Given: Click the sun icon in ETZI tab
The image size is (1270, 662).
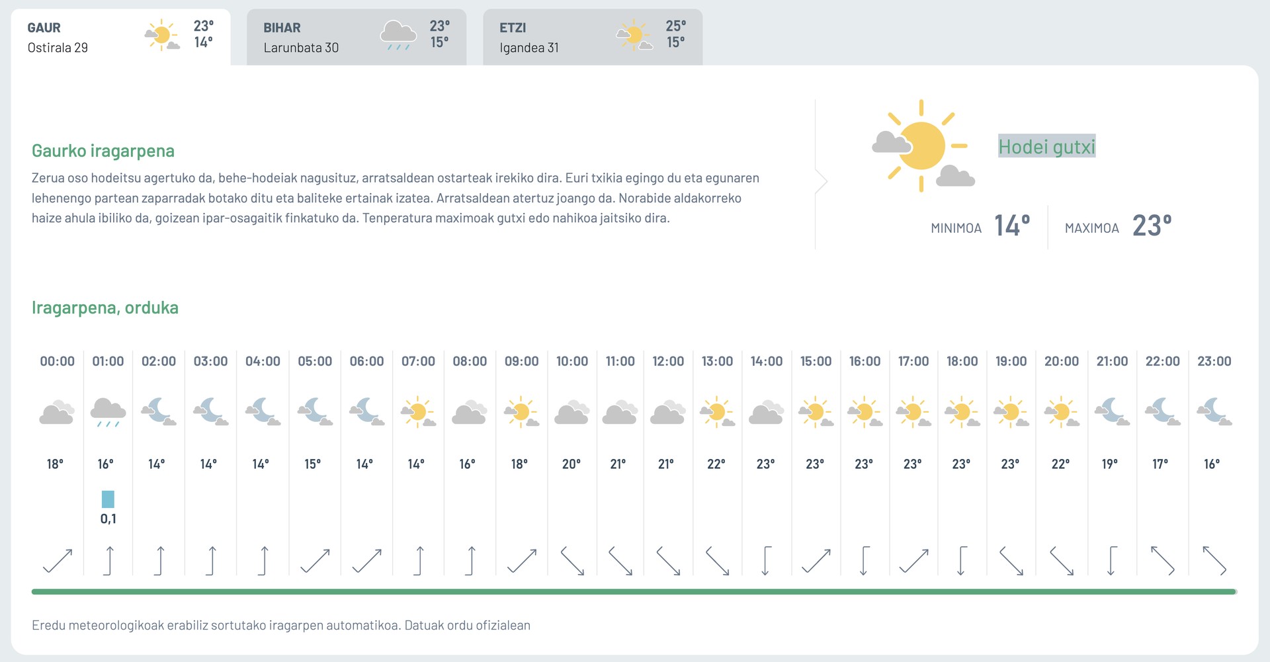Looking at the screenshot, I should pyautogui.click(x=634, y=35).
